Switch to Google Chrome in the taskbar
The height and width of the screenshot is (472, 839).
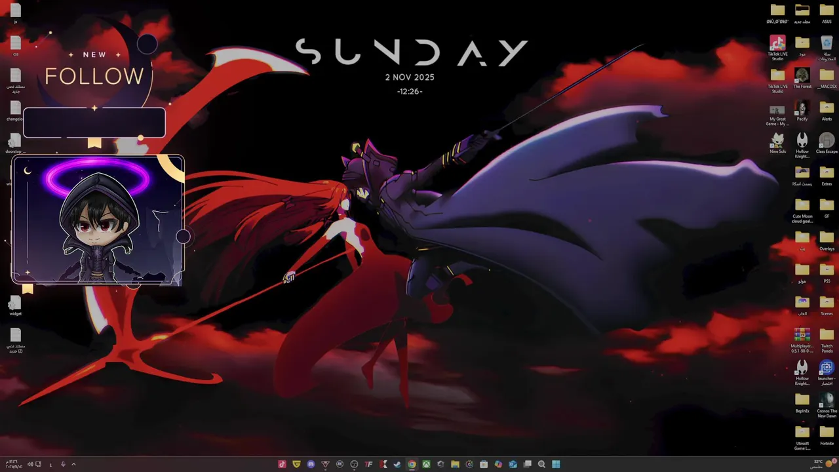click(412, 464)
